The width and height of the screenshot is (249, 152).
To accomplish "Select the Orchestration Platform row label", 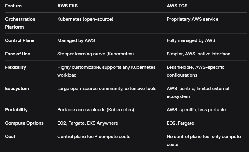I will click(x=20, y=23).
